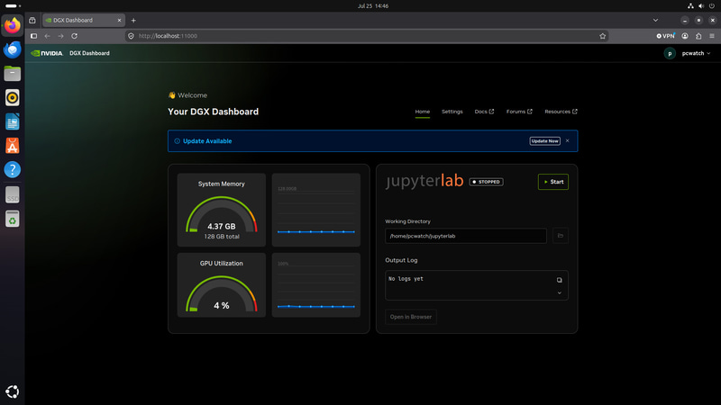Expand the output log chevron

click(559, 293)
